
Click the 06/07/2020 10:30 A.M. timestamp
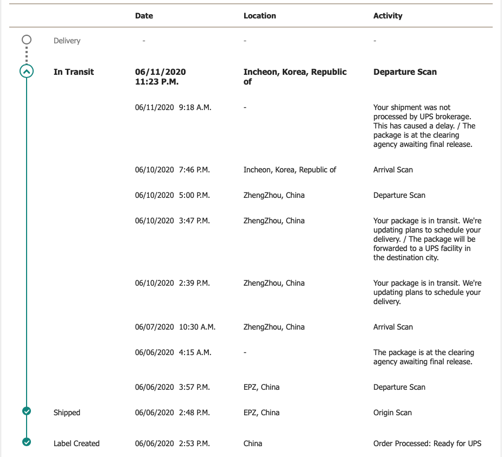click(175, 327)
